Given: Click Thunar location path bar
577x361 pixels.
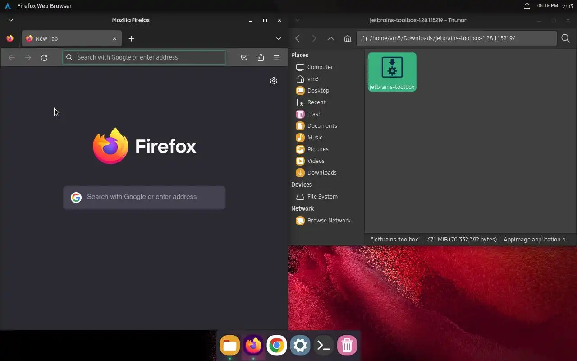Looking at the screenshot, I should click(457, 38).
